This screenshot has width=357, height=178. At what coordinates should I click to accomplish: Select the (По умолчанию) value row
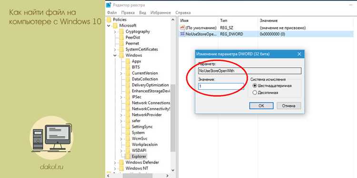tap(266, 28)
